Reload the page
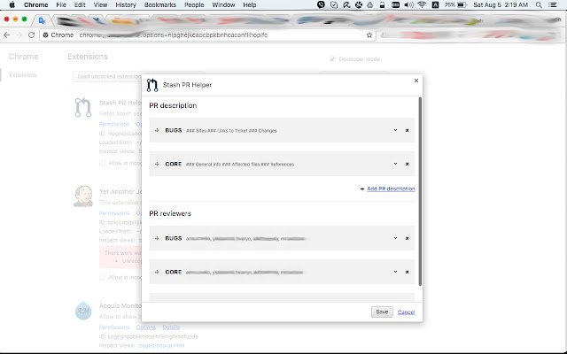 pyautogui.click(x=32, y=35)
